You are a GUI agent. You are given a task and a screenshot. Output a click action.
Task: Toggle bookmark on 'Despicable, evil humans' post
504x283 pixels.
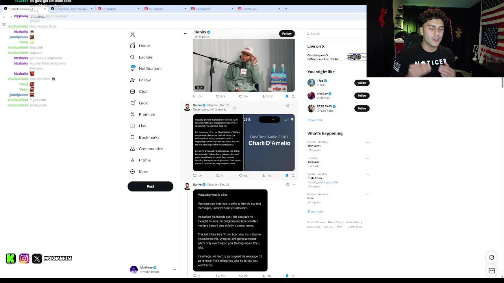[x=287, y=176]
